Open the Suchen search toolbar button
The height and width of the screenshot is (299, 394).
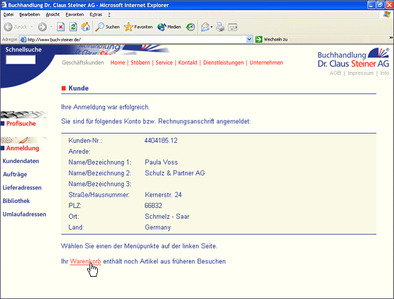point(107,27)
